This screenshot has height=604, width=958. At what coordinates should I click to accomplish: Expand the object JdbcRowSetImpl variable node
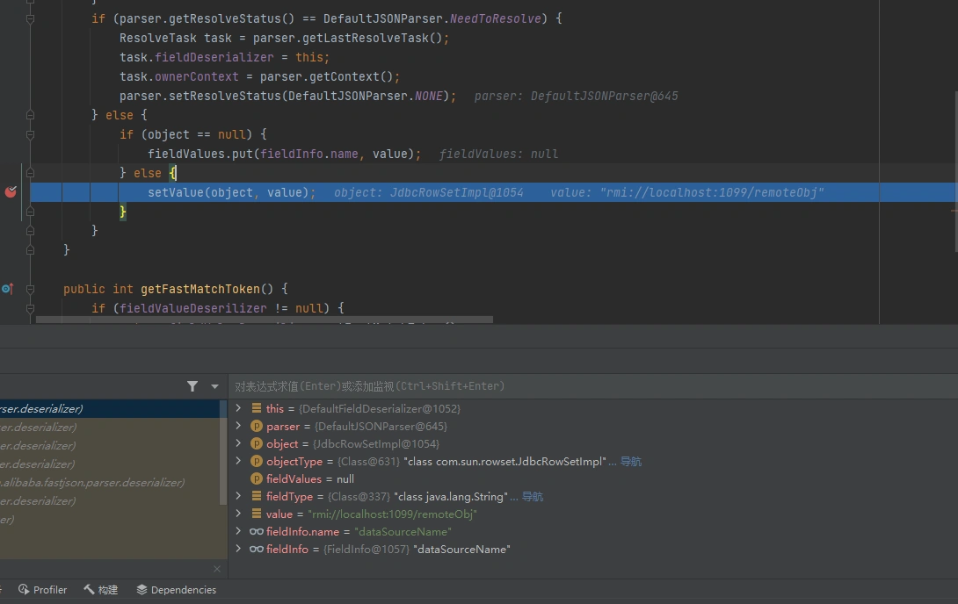(x=238, y=444)
